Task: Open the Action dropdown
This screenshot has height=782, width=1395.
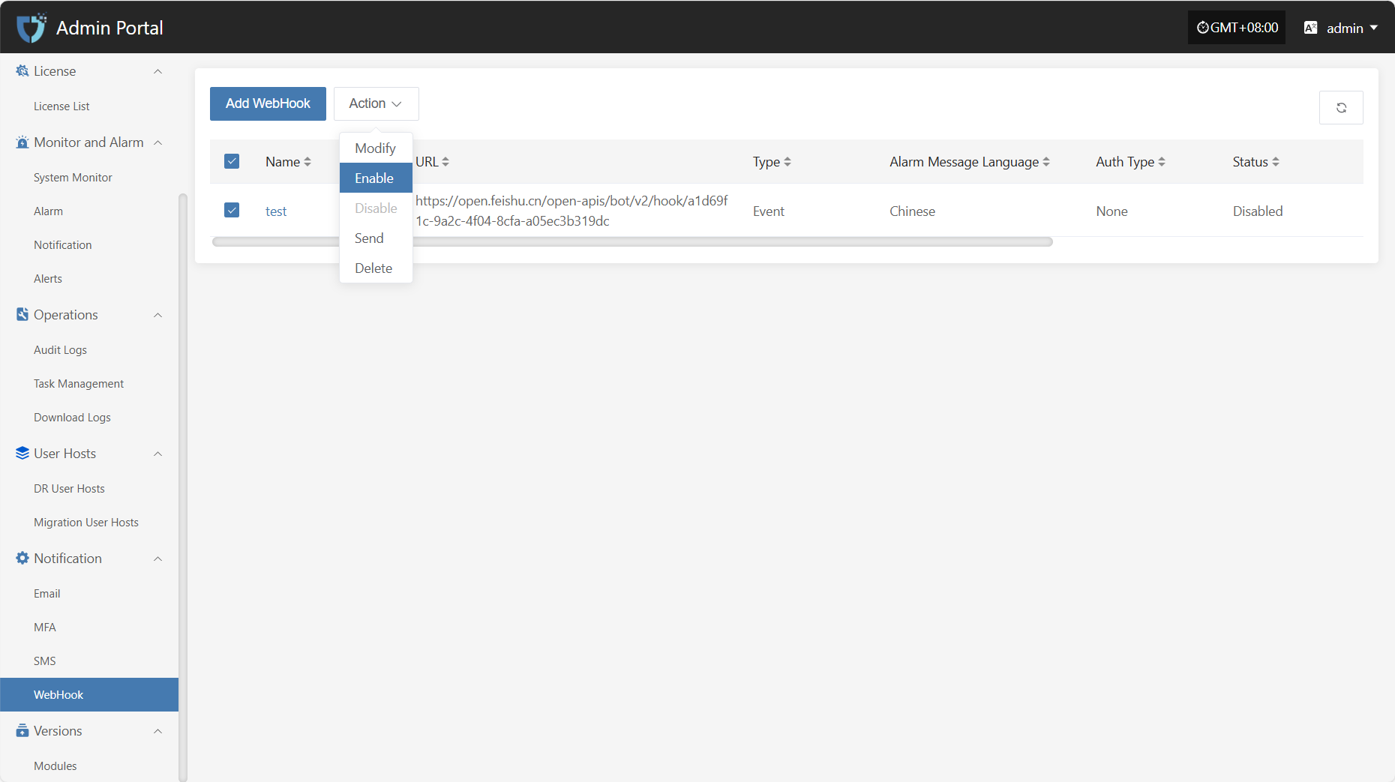Action: [376, 103]
